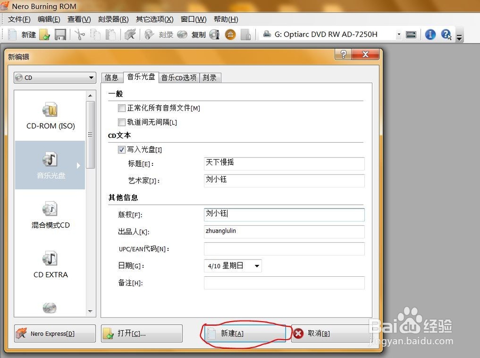Click the UPC/EAN代码 input field
Viewport: 480px width, 358px height.
tap(284, 249)
